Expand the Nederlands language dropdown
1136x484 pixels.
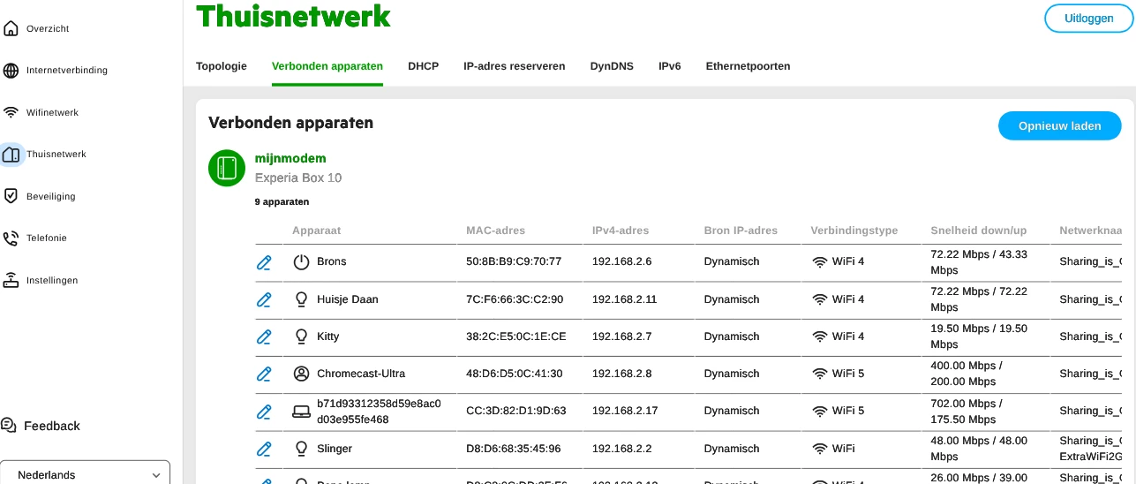coord(85,474)
